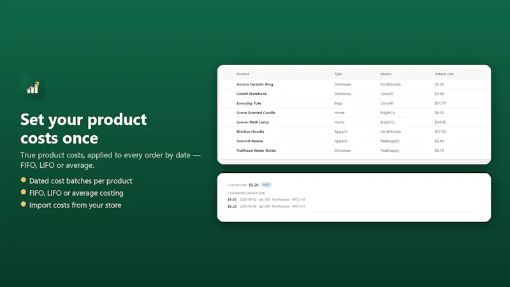Click the Product column header
The image size is (510, 287).
(x=243, y=74)
